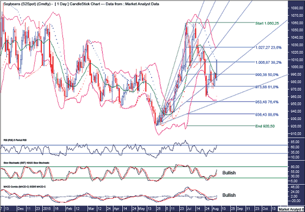
Task: Choose the '936,43 88,6%' retracement label
Action: click(267, 115)
